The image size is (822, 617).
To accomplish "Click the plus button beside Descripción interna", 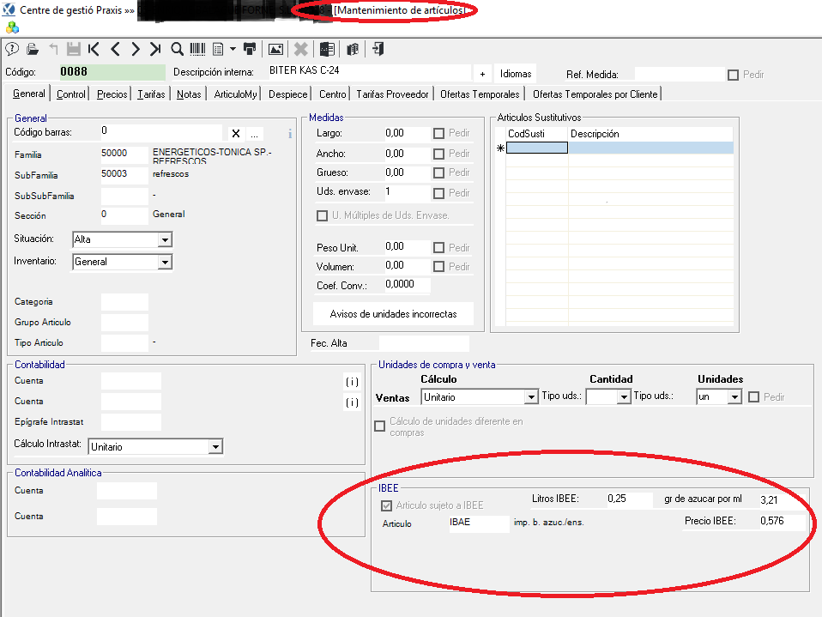I will coord(482,74).
